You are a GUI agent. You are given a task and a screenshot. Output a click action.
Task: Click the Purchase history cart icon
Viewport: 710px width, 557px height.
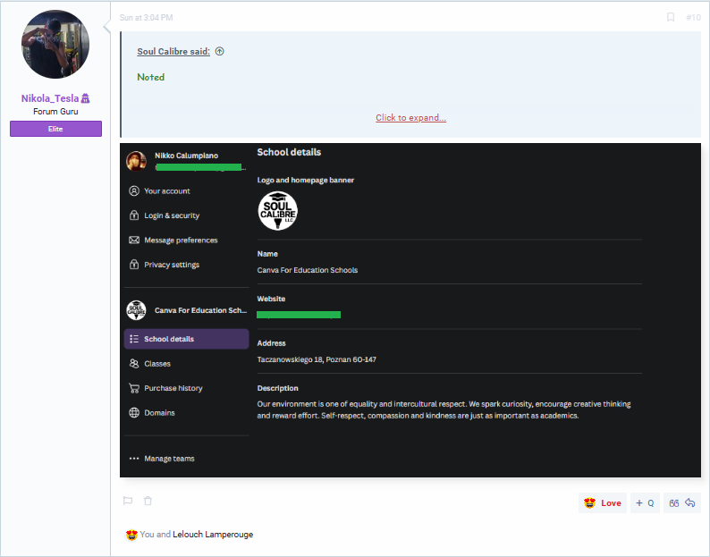click(x=134, y=388)
